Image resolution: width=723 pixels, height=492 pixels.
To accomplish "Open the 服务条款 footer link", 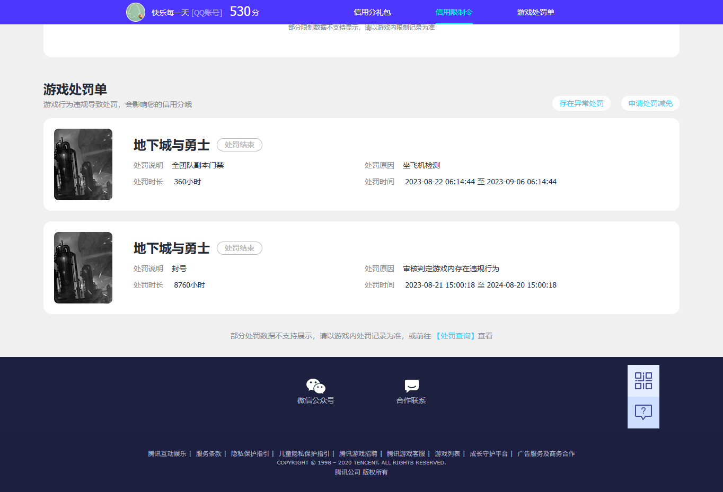I will [208, 454].
